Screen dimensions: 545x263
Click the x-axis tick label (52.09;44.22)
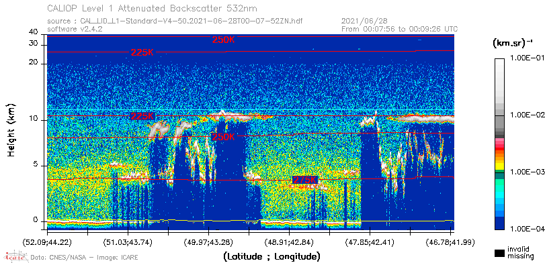48,242
